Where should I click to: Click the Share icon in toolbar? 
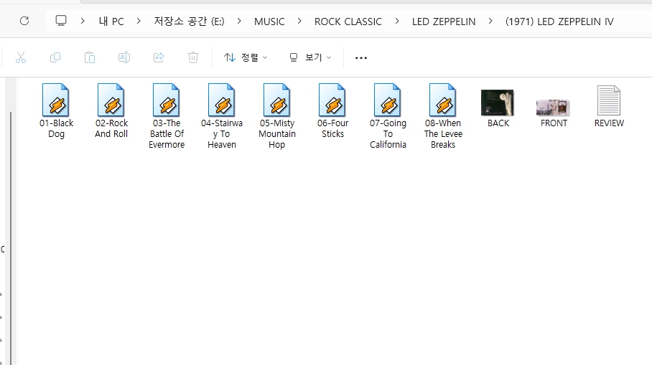tap(159, 57)
